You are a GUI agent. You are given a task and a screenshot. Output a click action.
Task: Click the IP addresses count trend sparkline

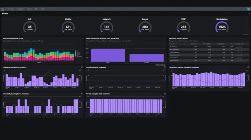point(239,47)
